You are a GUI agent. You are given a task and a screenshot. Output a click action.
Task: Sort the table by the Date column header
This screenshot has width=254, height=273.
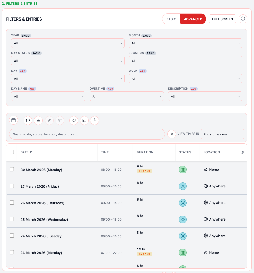tap(26, 152)
